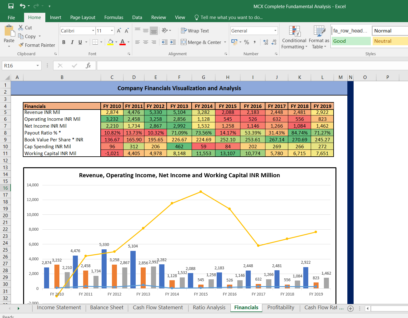This screenshot has width=408, height=318.
Task: Open the Income Statement sheet
Action: 59,308
